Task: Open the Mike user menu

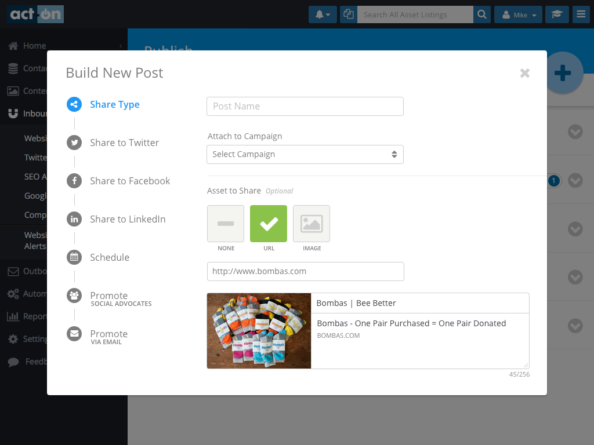Action: click(518, 14)
